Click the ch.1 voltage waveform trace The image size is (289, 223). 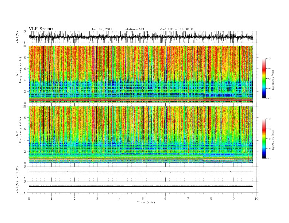coord(141,37)
